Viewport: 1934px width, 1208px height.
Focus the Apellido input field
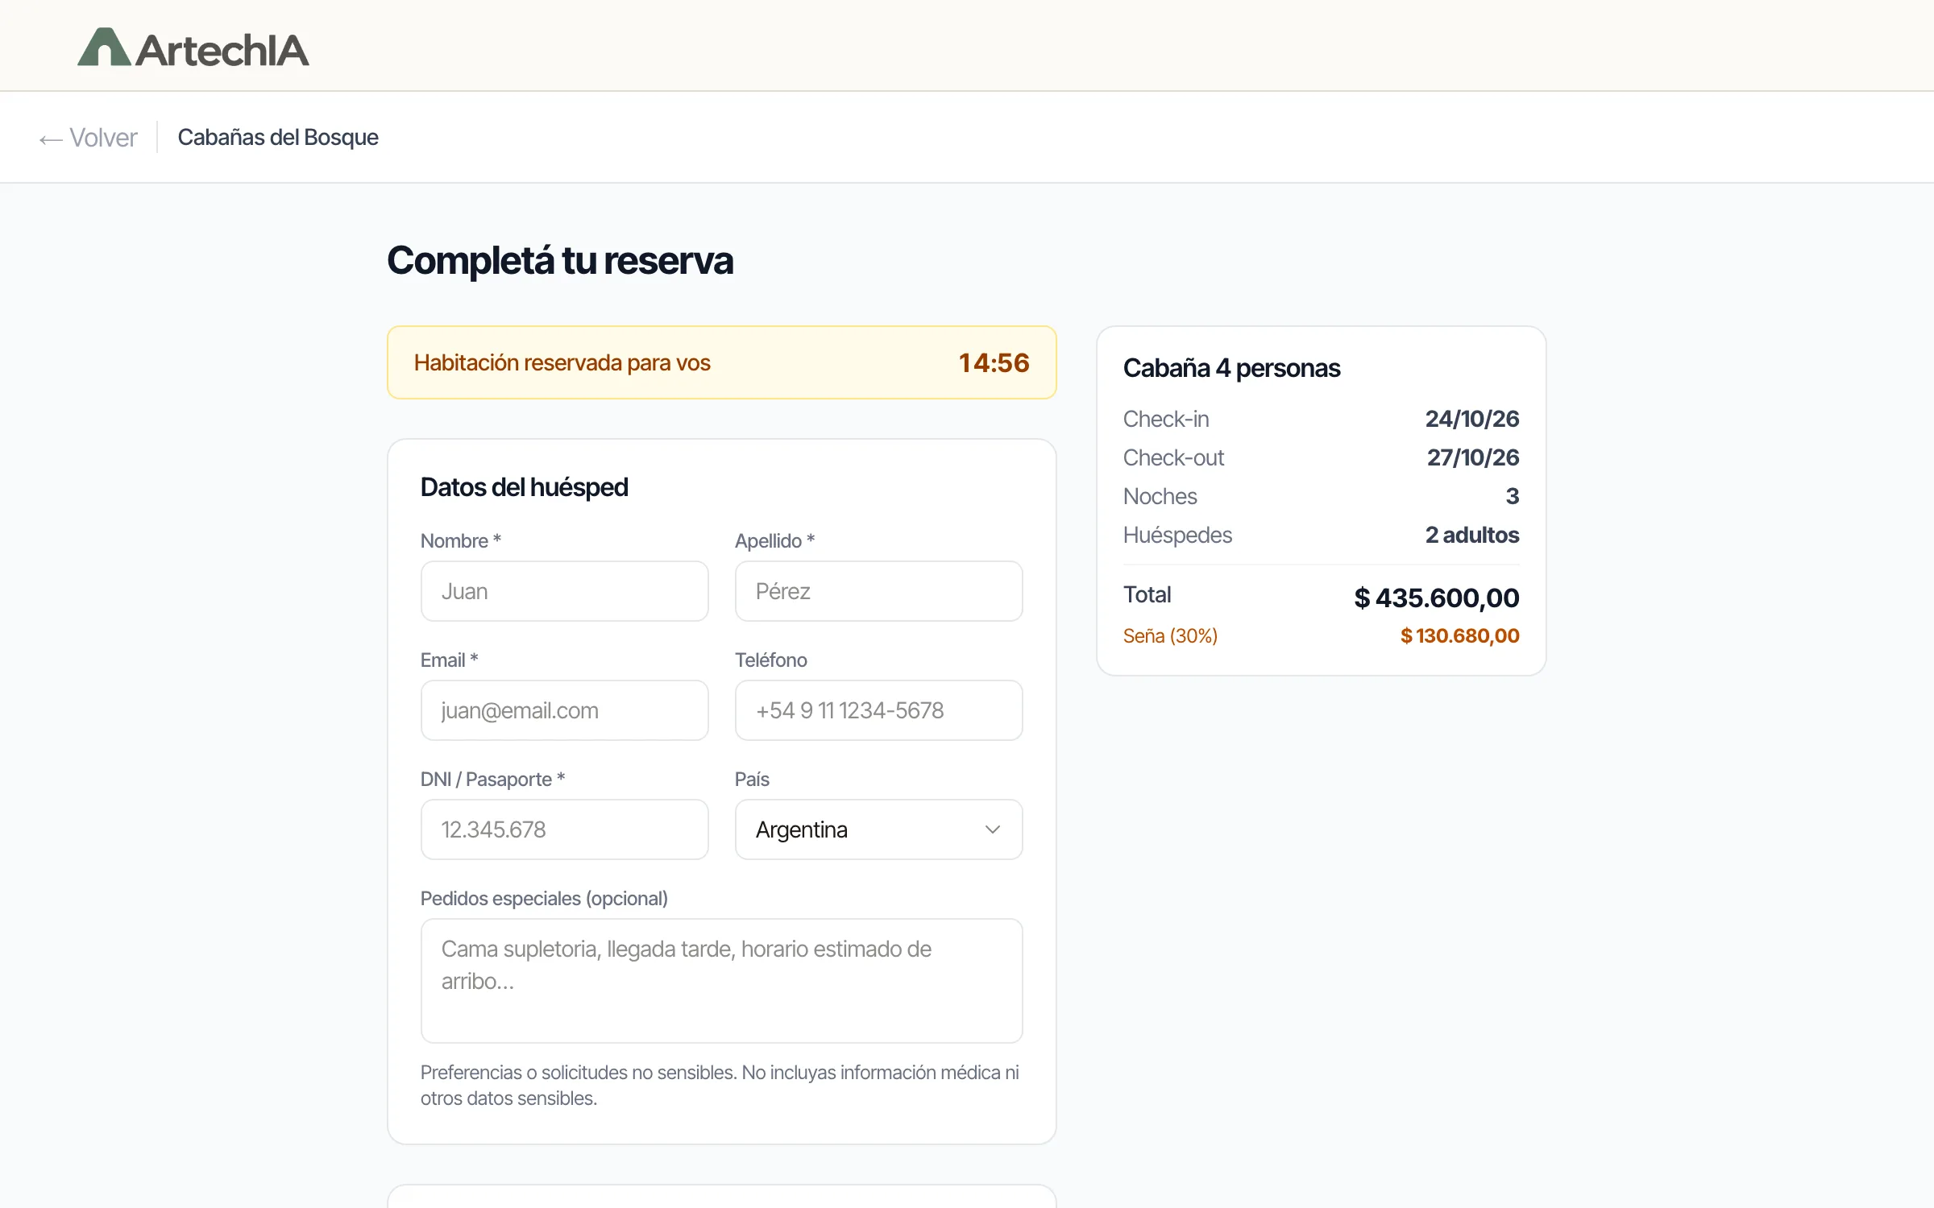point(878,591)
